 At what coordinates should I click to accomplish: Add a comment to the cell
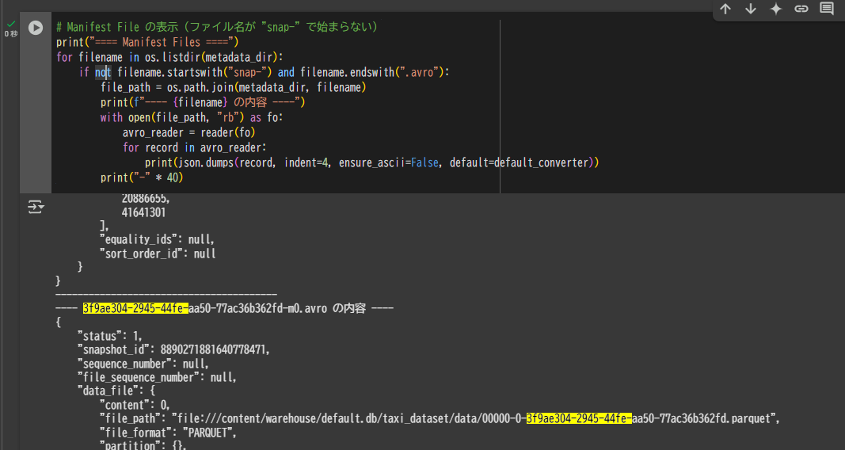tap(827, 9)
